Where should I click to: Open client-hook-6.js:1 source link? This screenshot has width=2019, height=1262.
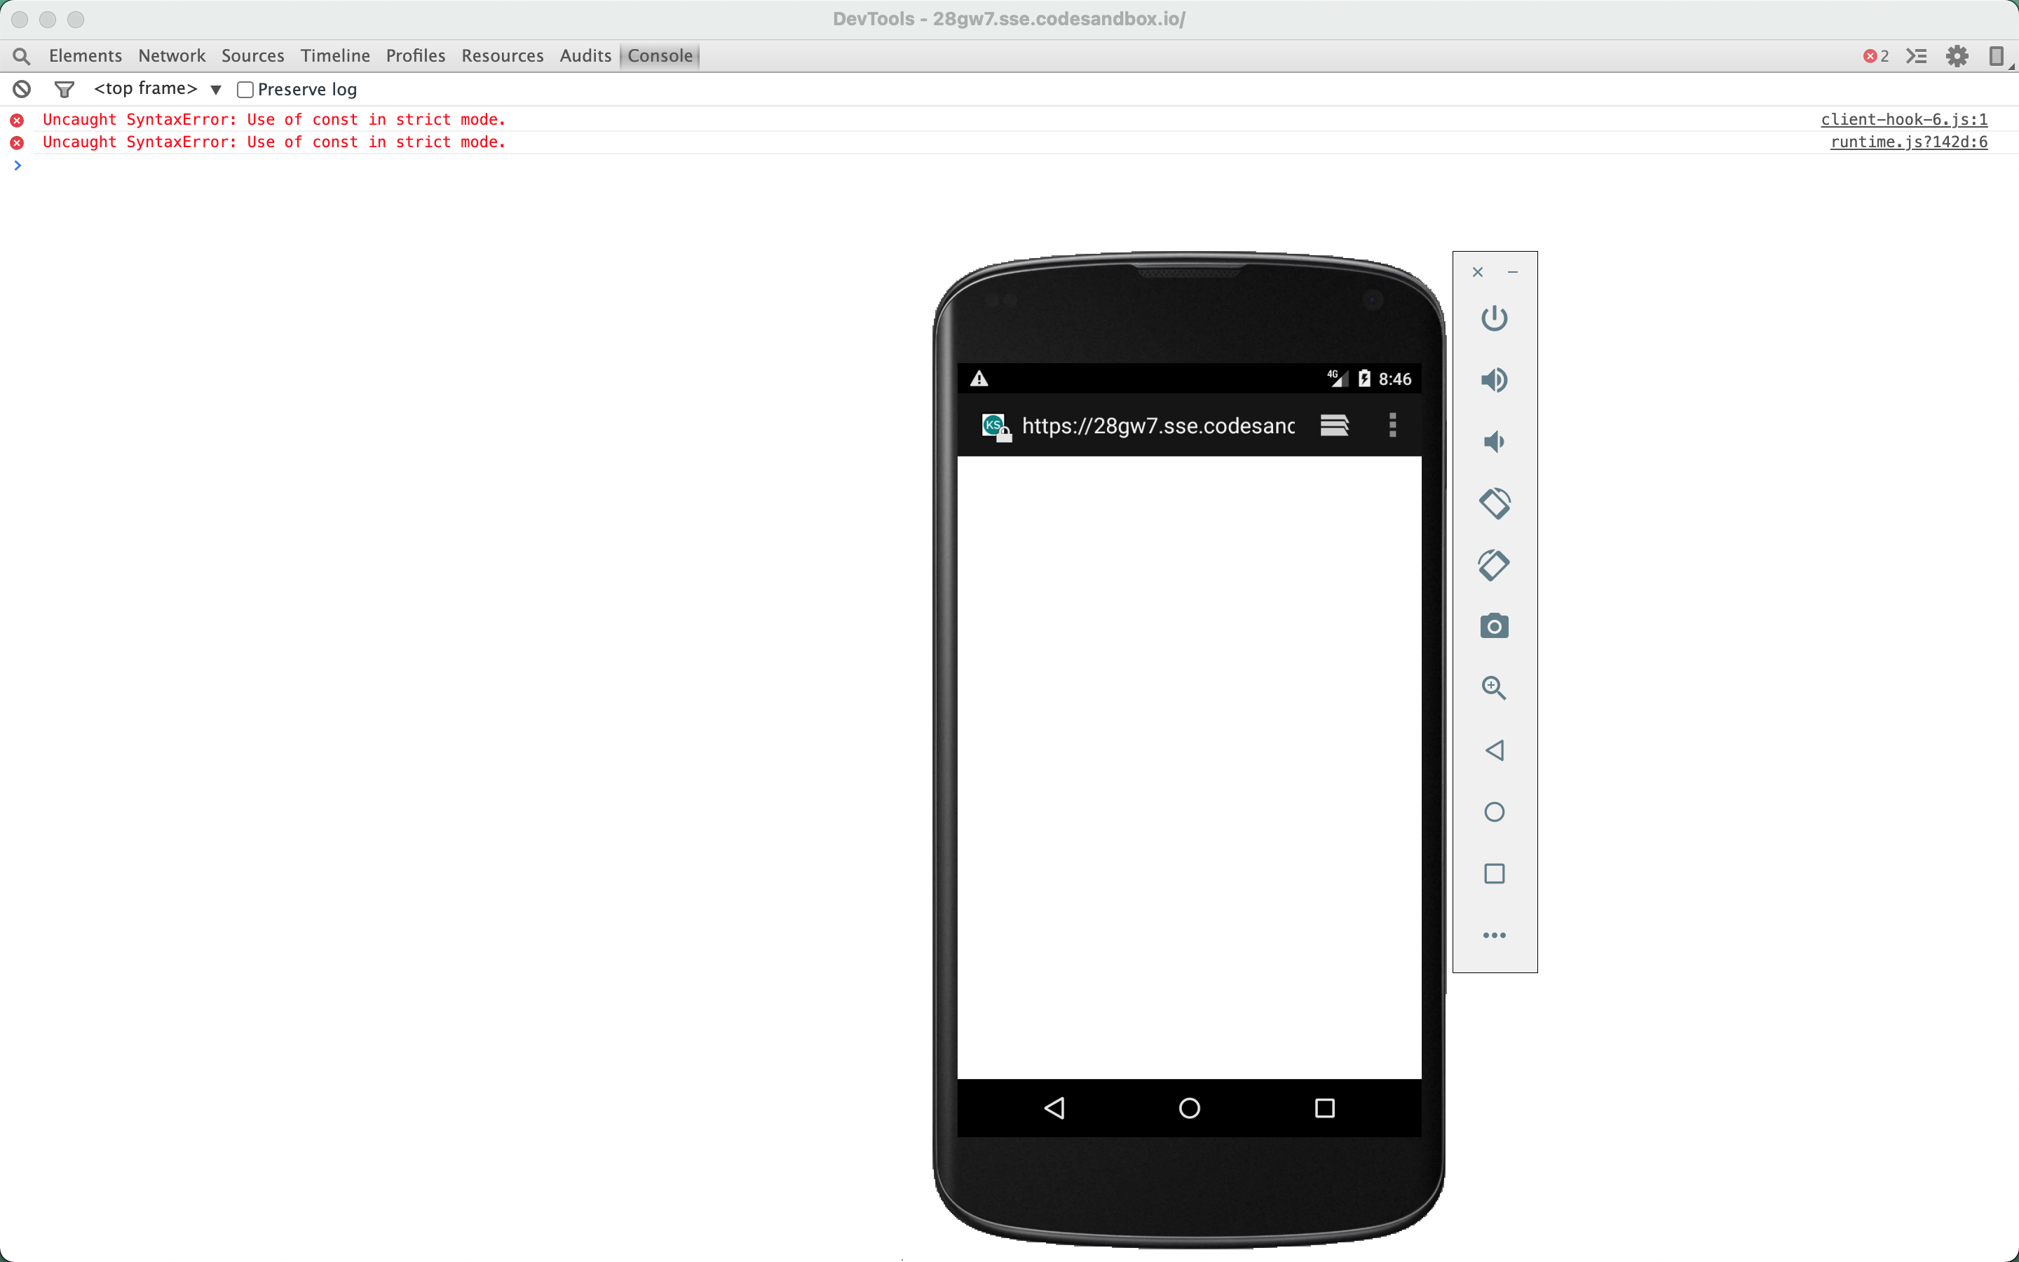(1904, 119)
